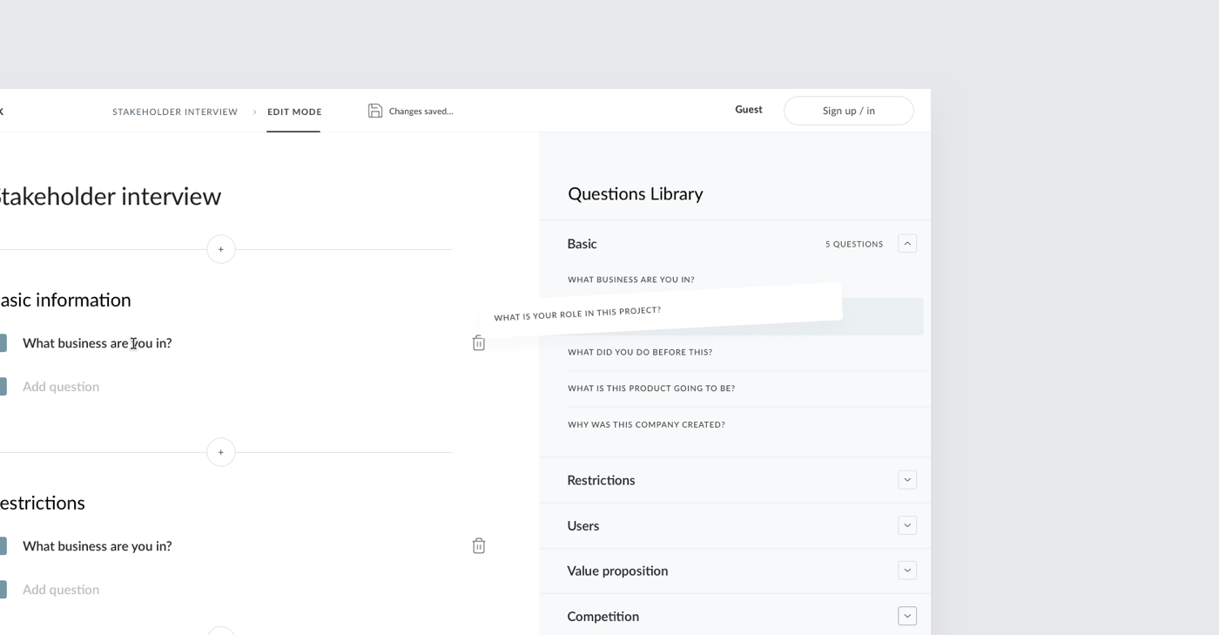Expand the Competition library category
Screen dimensions: 1219x635
(907, 616)
